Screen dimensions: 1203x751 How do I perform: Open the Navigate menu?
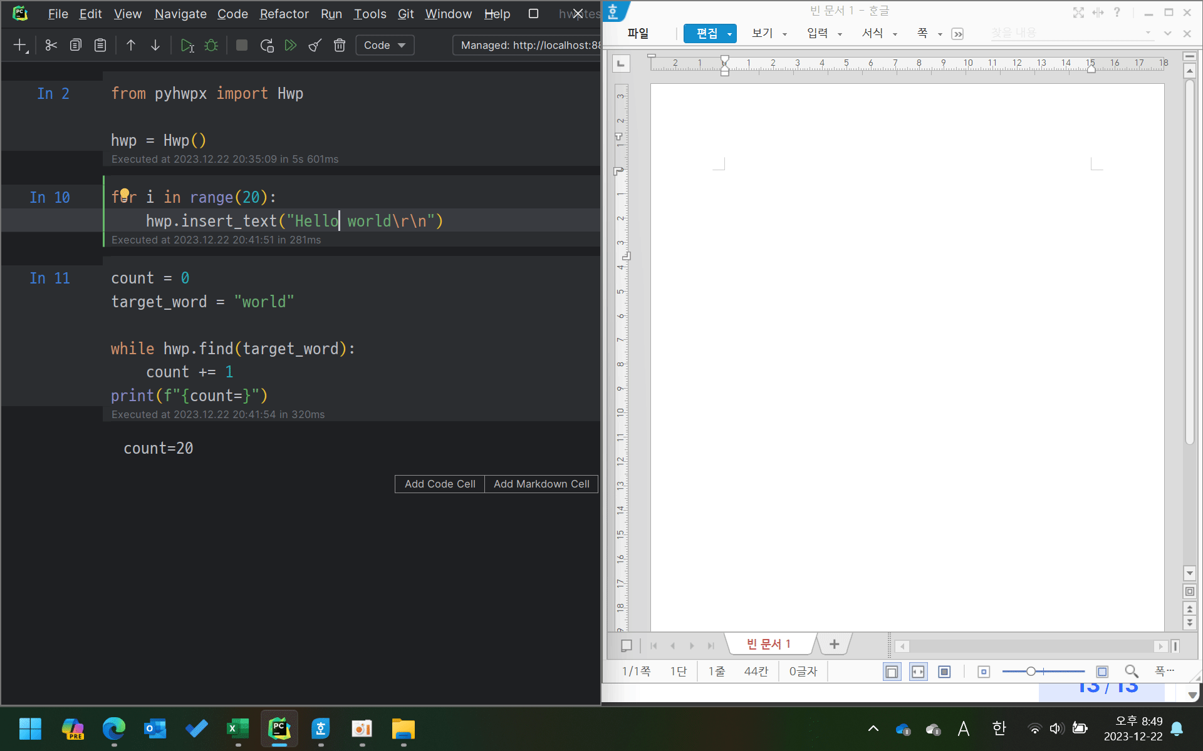tap(180, 14)
